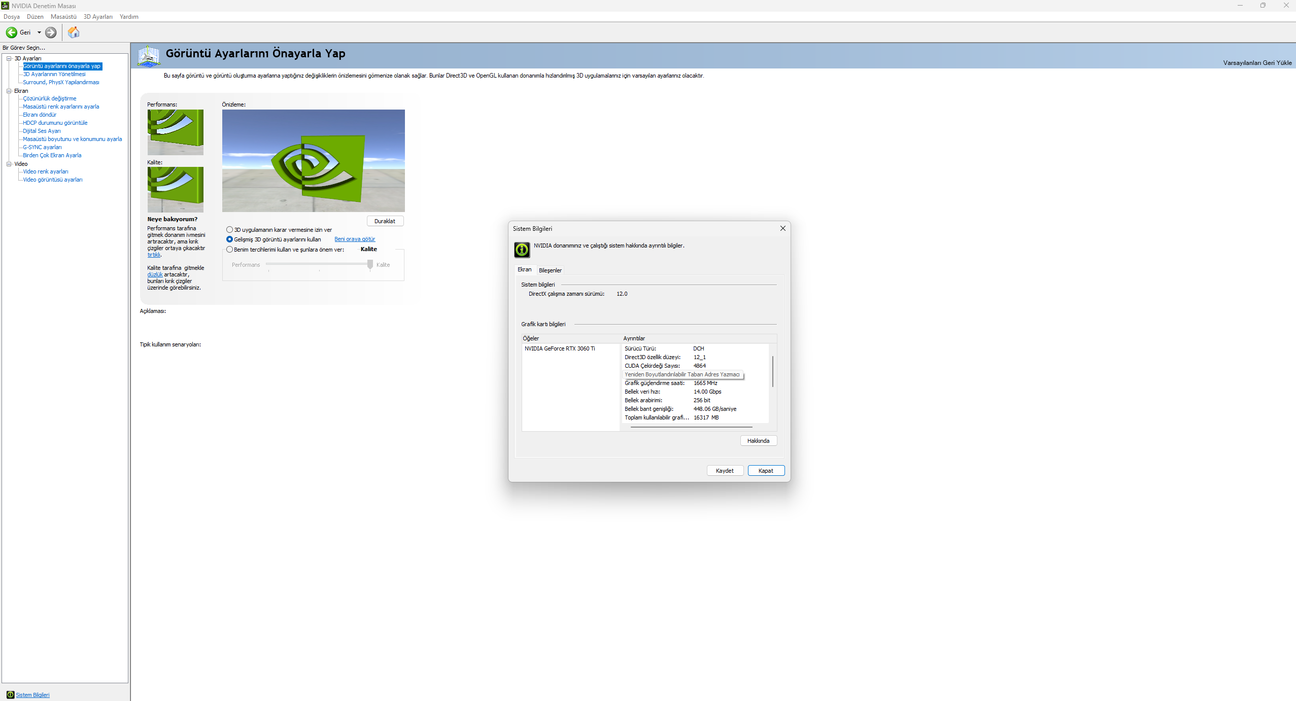This screenshot has width=1296, height=701.
Task: Open the Geri history dropdown arrow
Action: pos(39,32)
